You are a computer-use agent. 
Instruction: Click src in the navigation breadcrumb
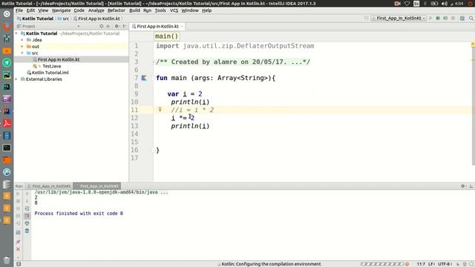point(63,19)
